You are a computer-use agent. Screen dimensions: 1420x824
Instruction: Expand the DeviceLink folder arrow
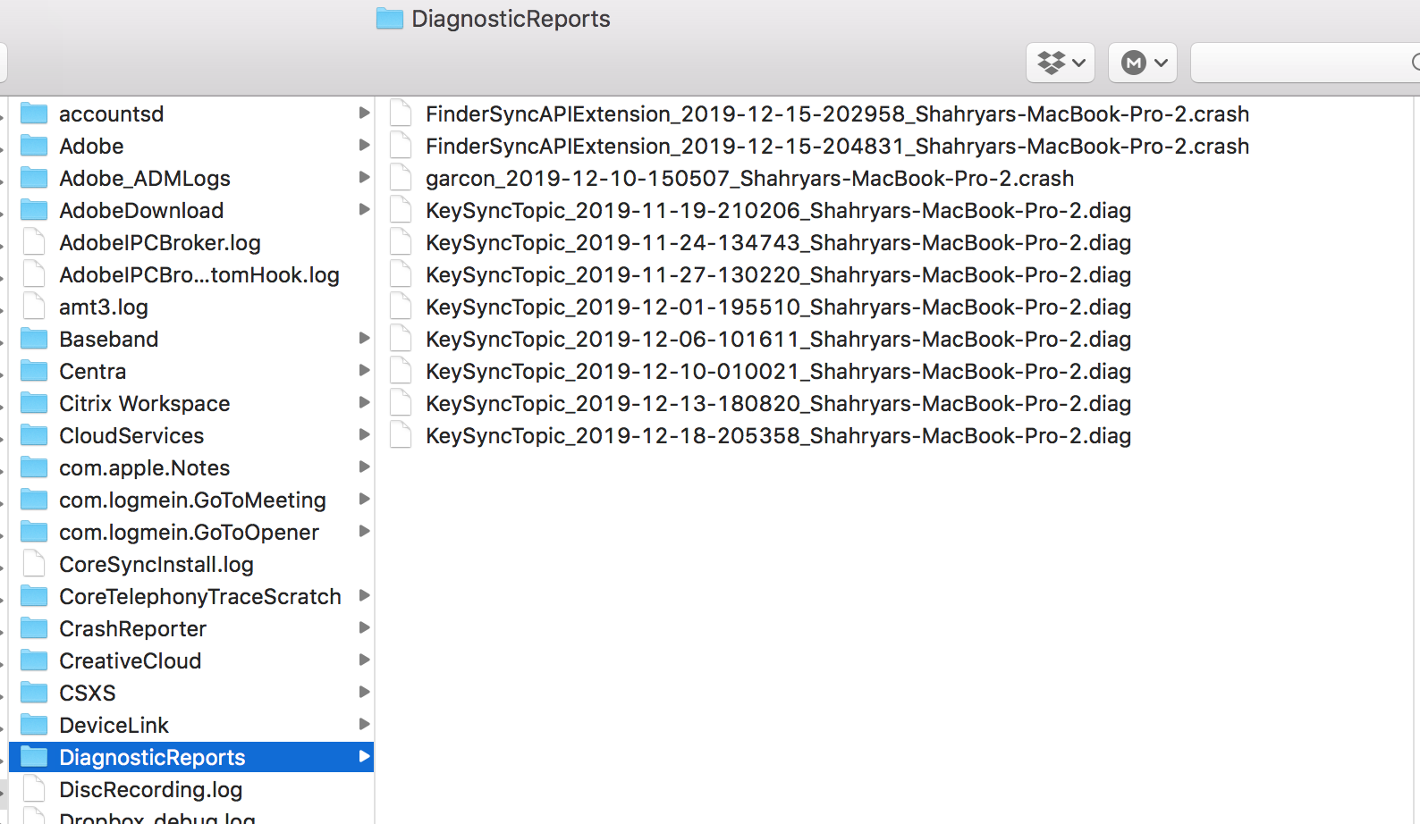(364, 724)
